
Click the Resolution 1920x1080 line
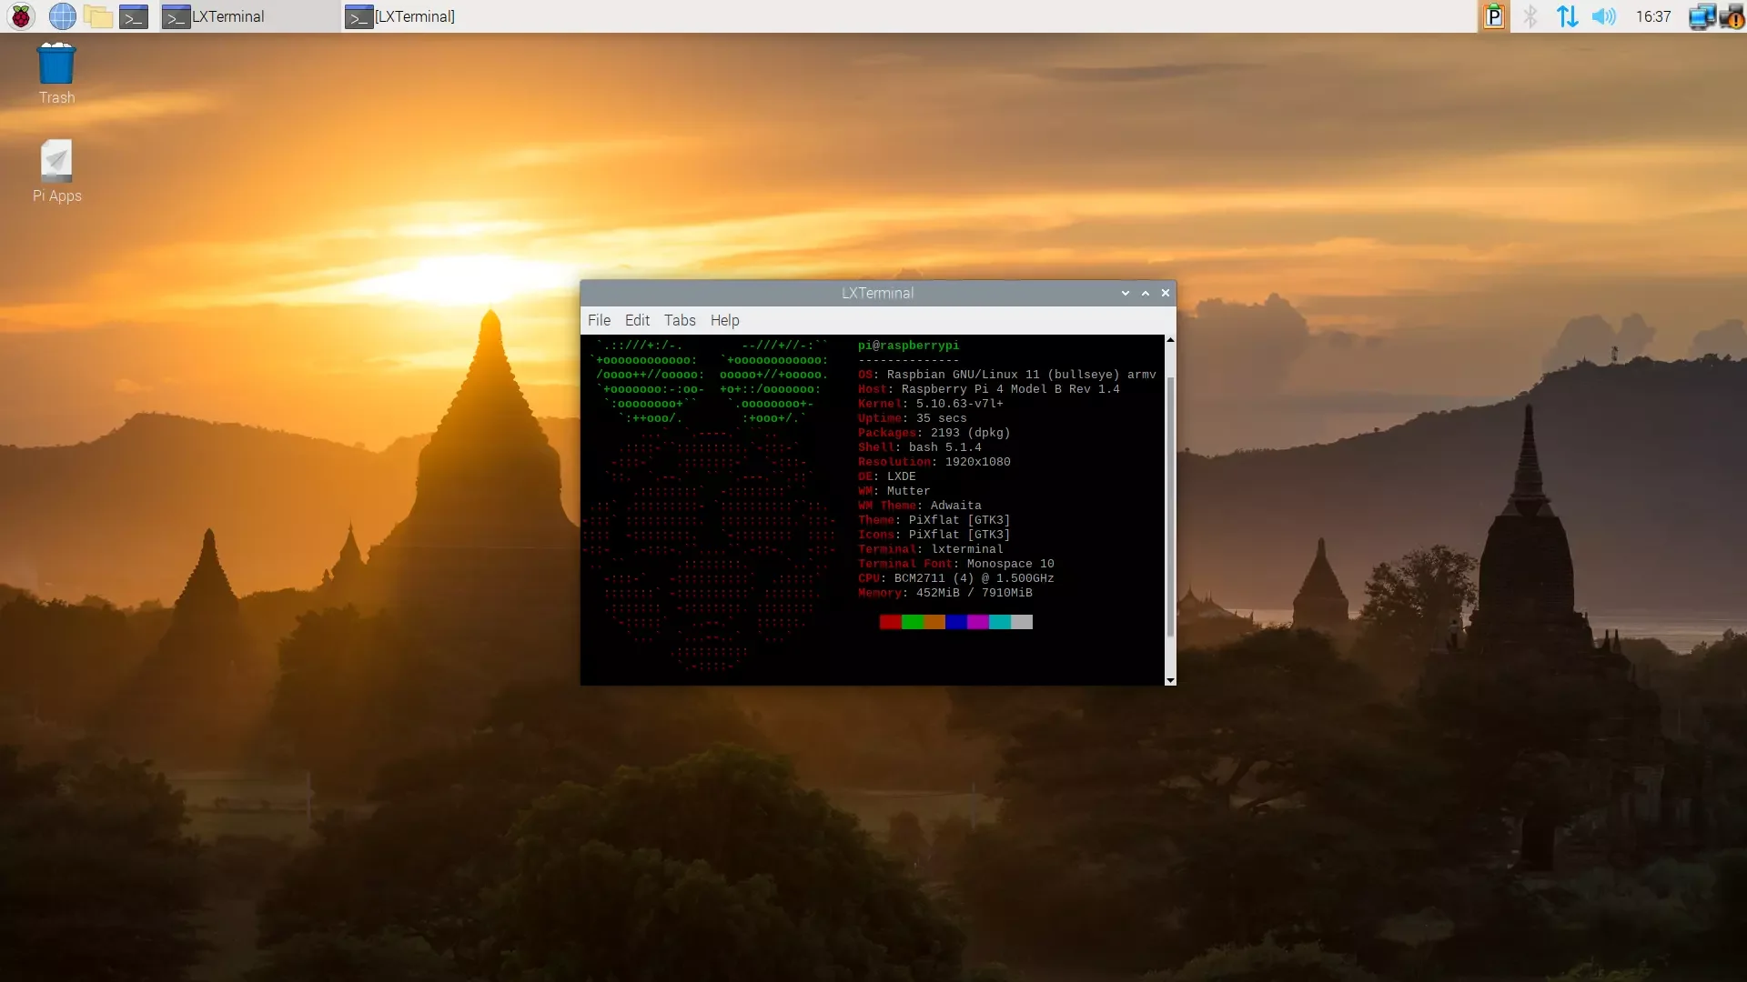tap(934, 462)
